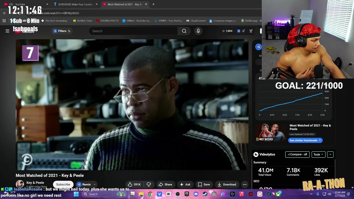Open the vidIQ Filters control
The height and width of the screenshot is (199, 354).
click(62, 31)
